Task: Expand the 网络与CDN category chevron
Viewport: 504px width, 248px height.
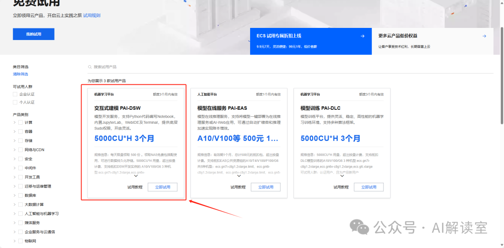Action: coord(14,150)
